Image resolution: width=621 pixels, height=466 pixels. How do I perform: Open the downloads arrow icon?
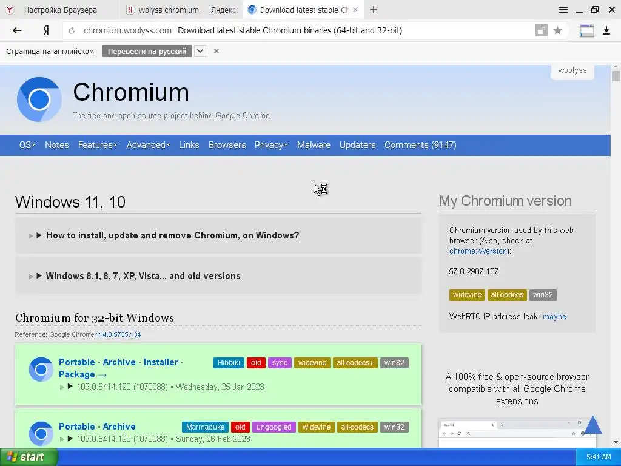pos(606,30)
